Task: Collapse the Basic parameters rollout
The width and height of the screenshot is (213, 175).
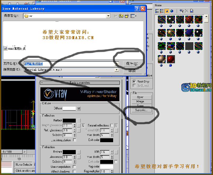Action: (80, 83)
